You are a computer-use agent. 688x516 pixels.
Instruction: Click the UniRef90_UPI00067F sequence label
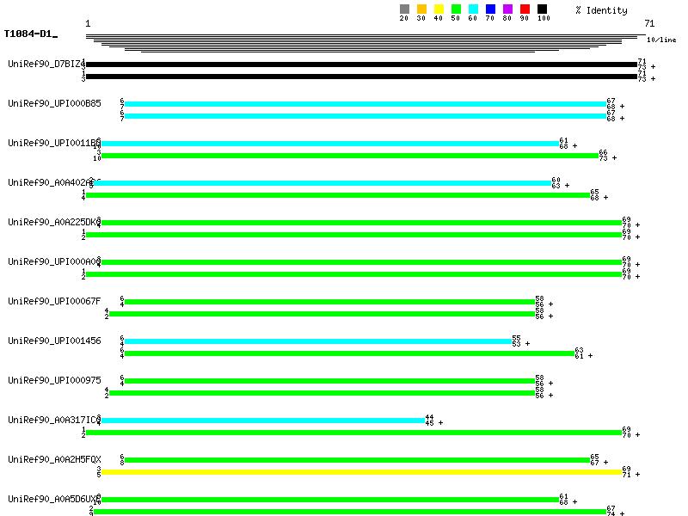54,301
